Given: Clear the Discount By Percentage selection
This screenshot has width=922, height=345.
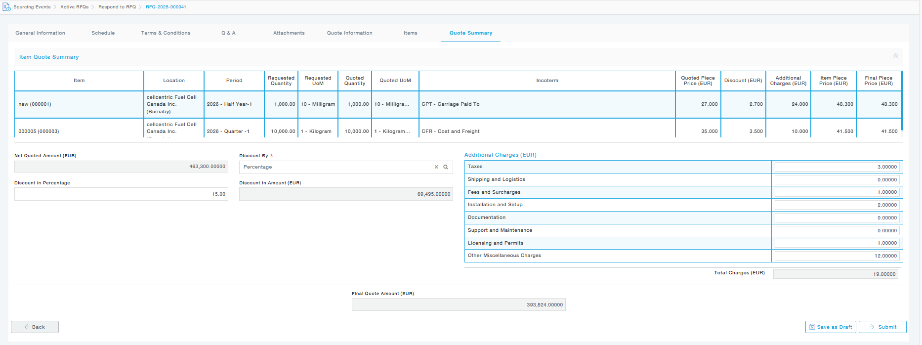Looking at the screenshot, I should (436, 167).
